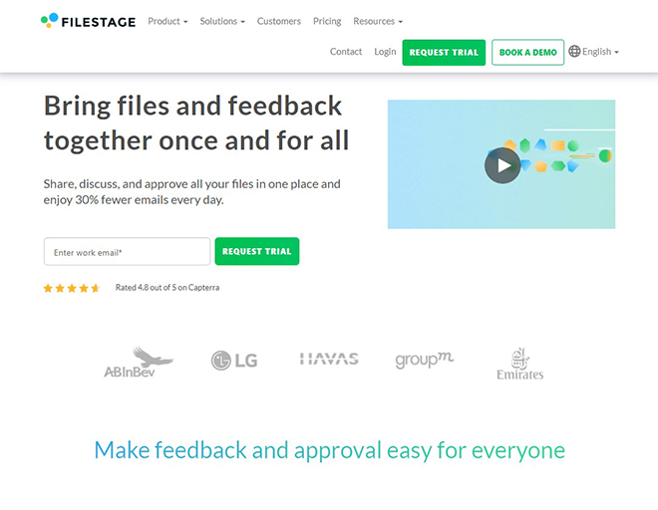Click the Login link
The height and width of the screenshot is (510, 658).
385,52
